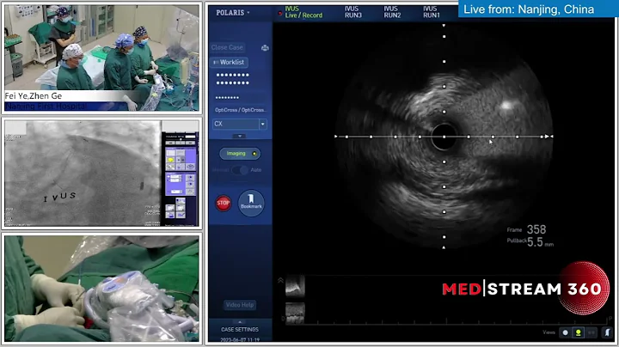Click the operating room camera feed
This screenshot has height=347, width=619.
(101, 58)
